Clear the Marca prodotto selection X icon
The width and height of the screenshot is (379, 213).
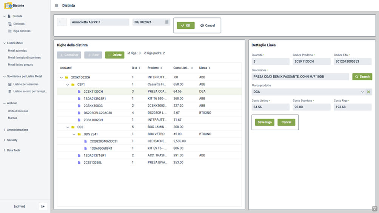[368, 92]
